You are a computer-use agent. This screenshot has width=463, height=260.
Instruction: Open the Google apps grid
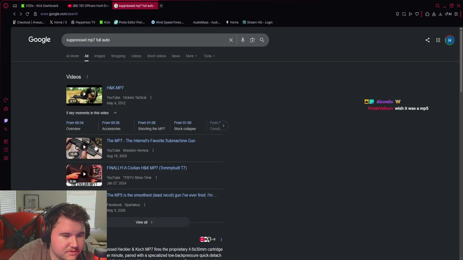(438, 40)
